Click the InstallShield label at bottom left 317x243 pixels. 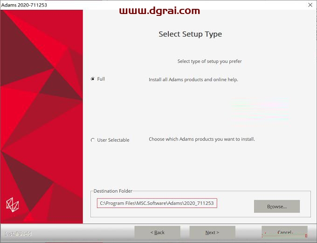[x=18, y=233]
